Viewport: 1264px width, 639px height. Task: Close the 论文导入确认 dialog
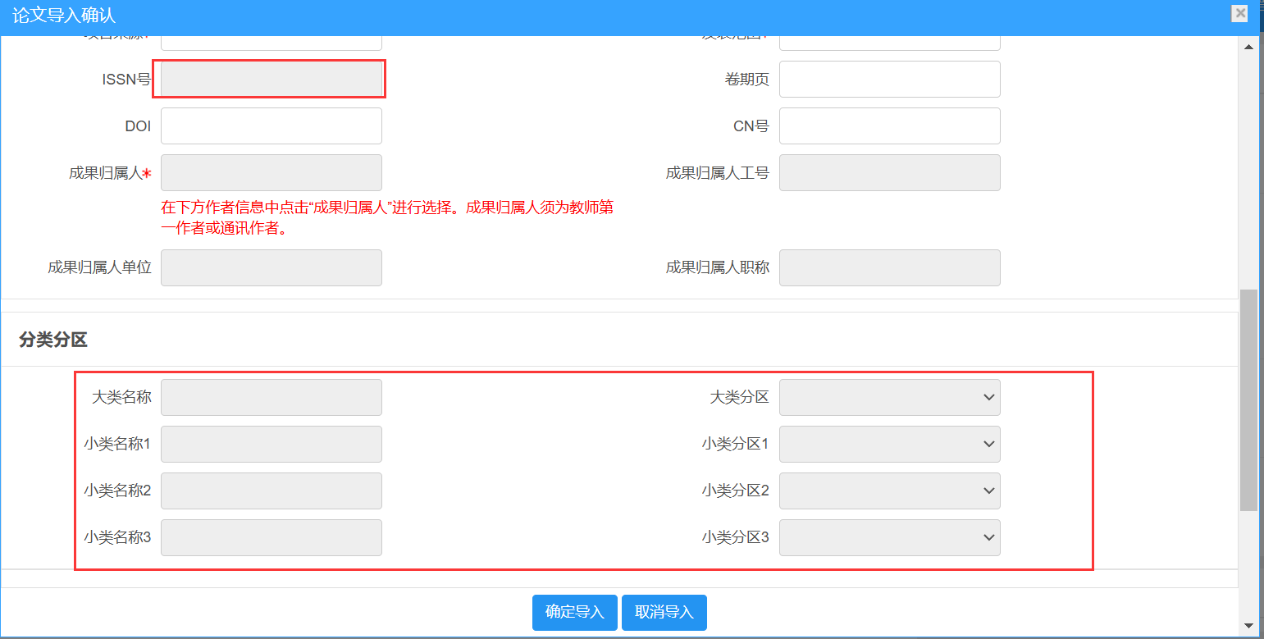(x=1240, y=13)
